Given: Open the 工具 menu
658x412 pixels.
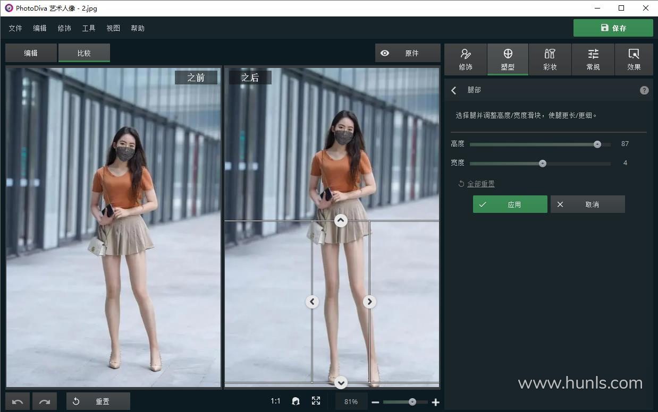Looking at the screenshot, I should click(x=89, y=28).
